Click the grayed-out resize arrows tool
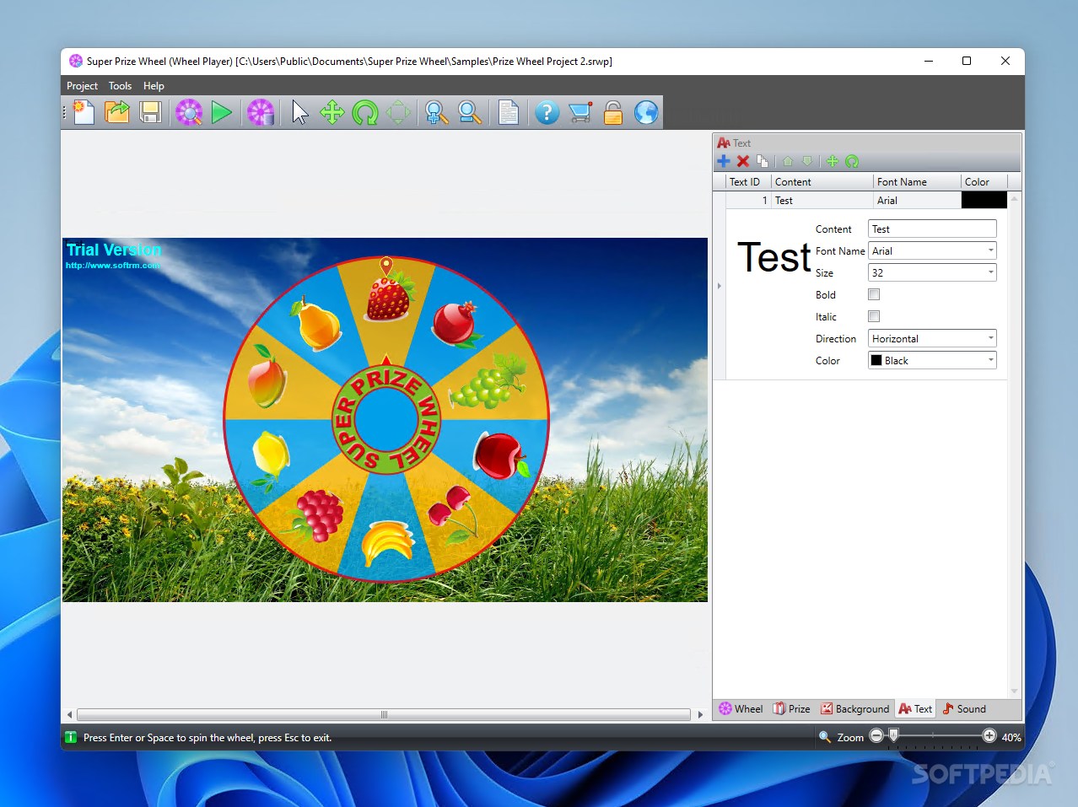 [398, 112]
